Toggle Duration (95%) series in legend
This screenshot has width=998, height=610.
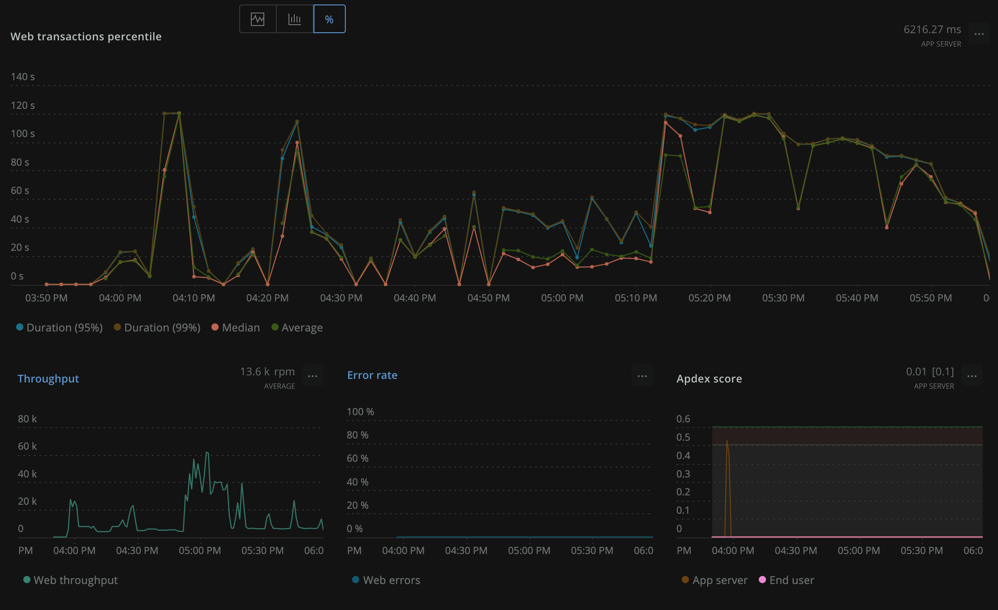[x=60, y=327]
